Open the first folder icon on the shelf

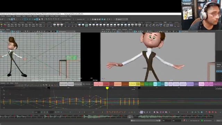1,25
